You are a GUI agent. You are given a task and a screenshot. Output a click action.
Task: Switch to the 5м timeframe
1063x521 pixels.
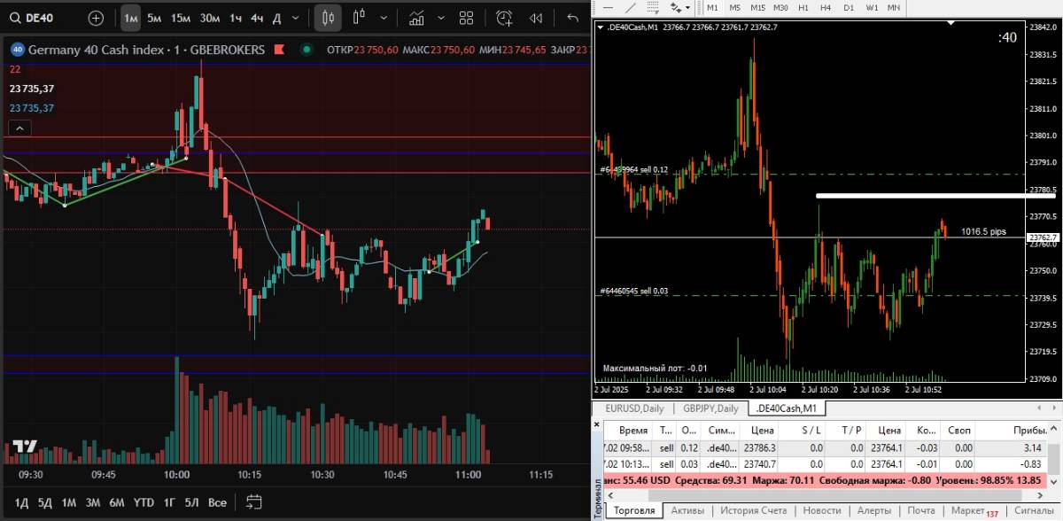click(x=154, y=18)
